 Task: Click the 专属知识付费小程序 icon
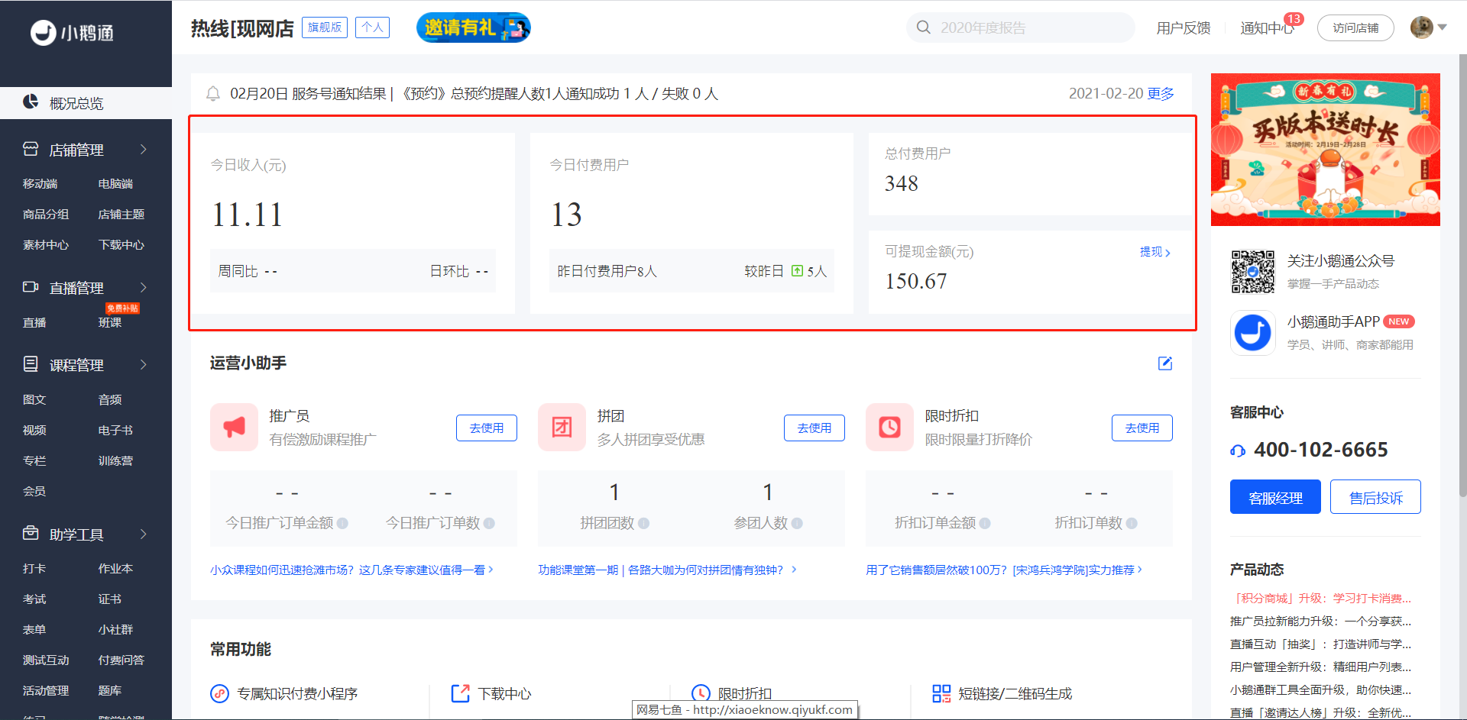click(219, 693)
